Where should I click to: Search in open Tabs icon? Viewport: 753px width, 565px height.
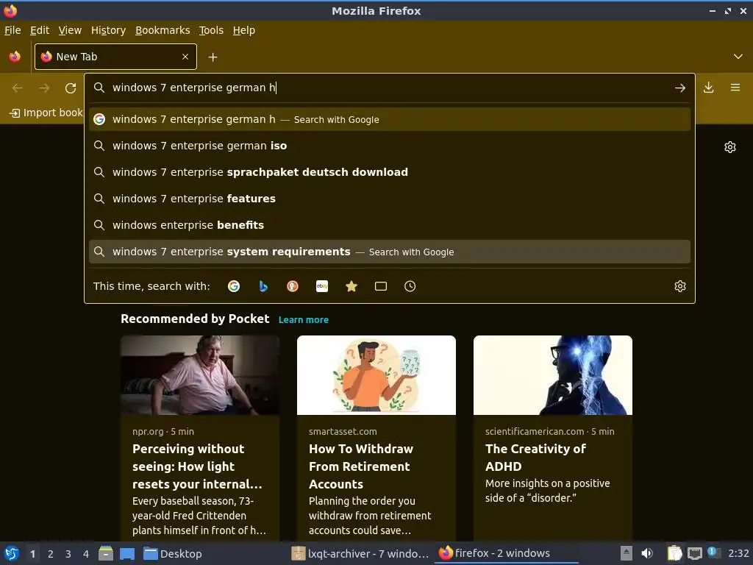(381, 286)
